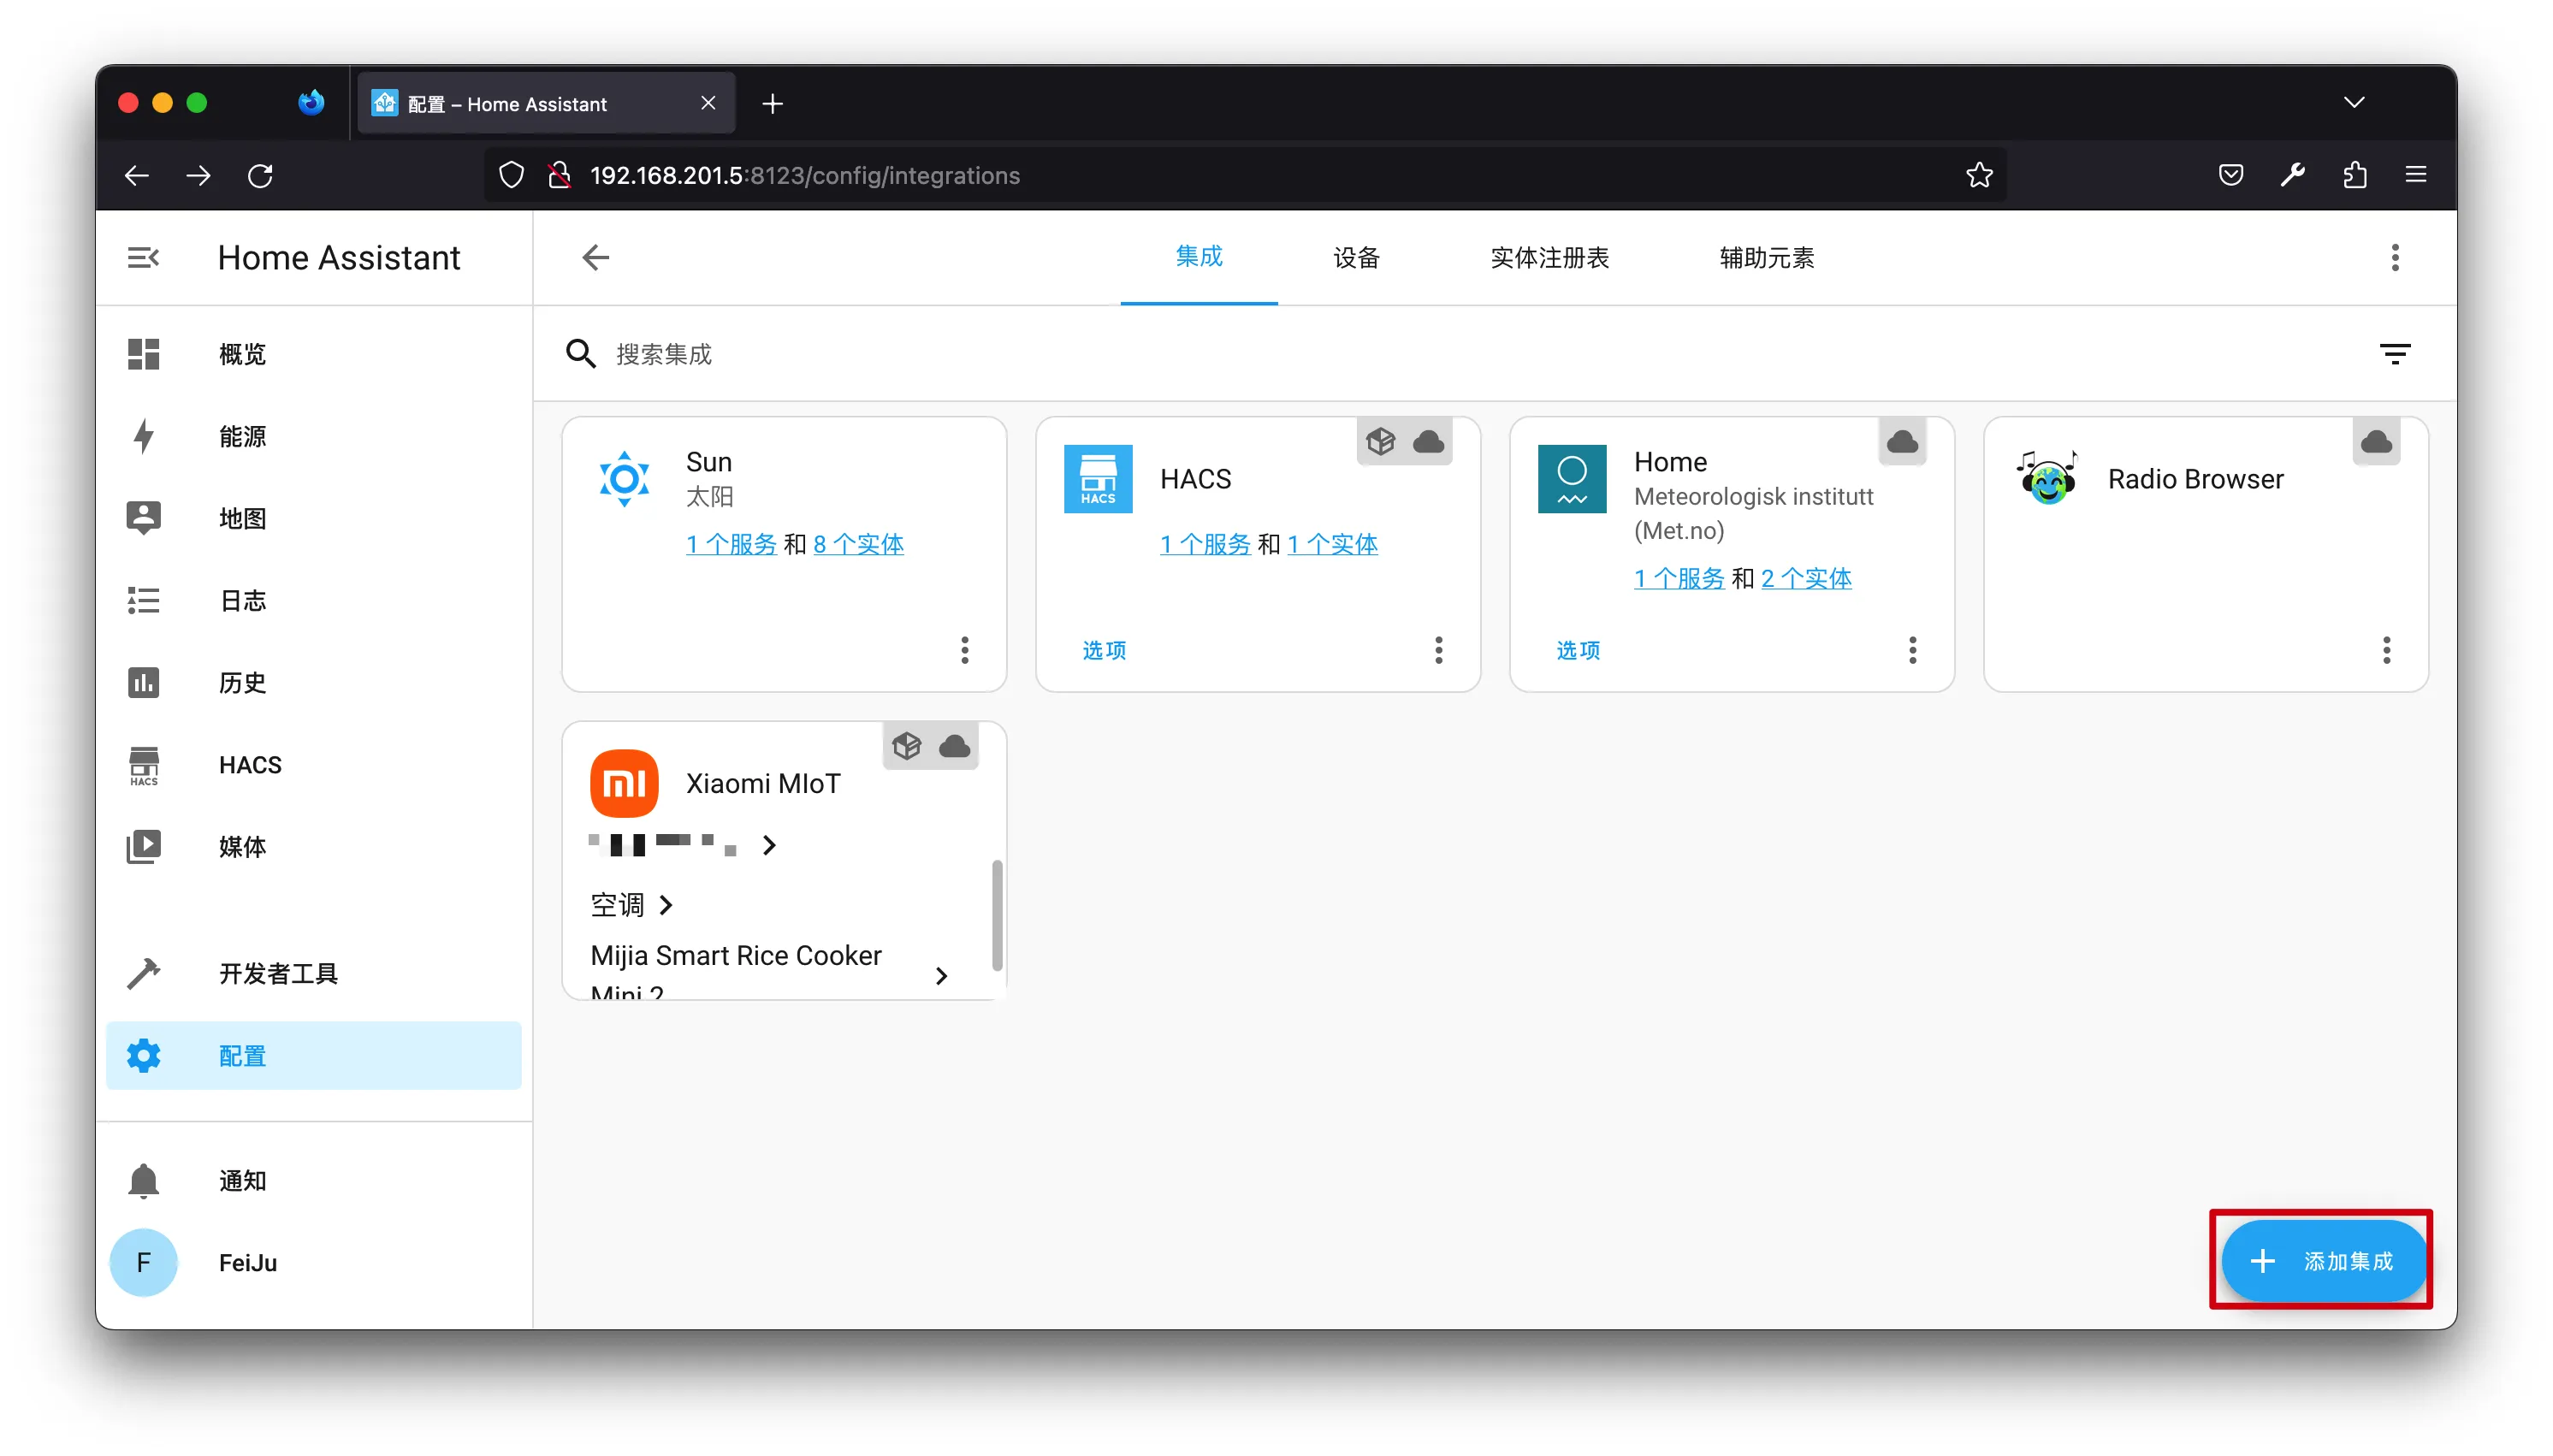
Task: Open HACS card three-dot menu
Action: coord(1438,650)
